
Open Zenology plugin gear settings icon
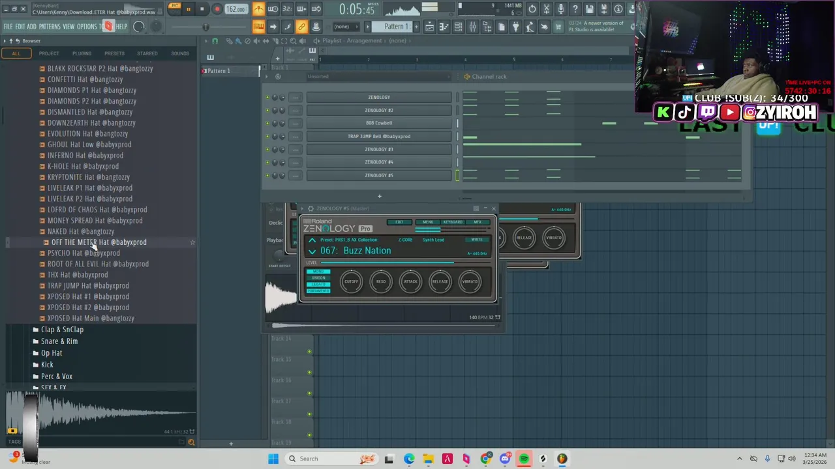(x=311, y=208)
